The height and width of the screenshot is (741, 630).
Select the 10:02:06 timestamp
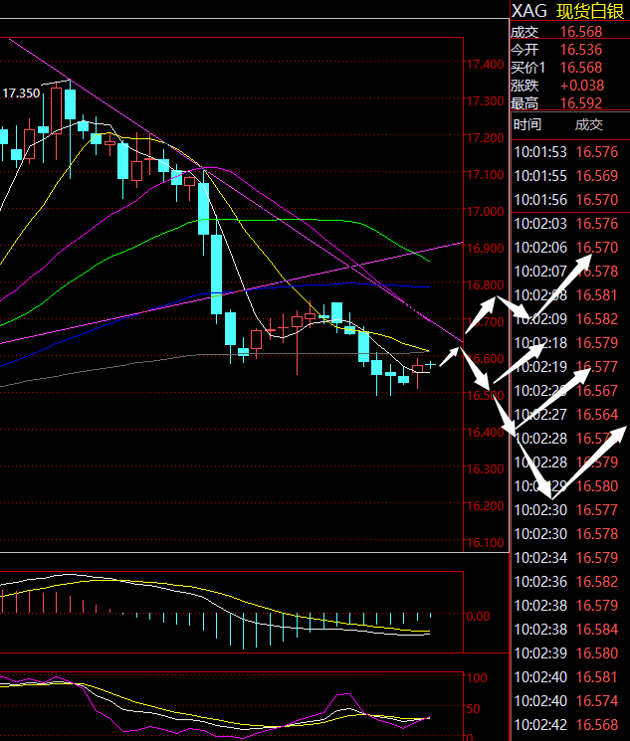tap(540, 248)
